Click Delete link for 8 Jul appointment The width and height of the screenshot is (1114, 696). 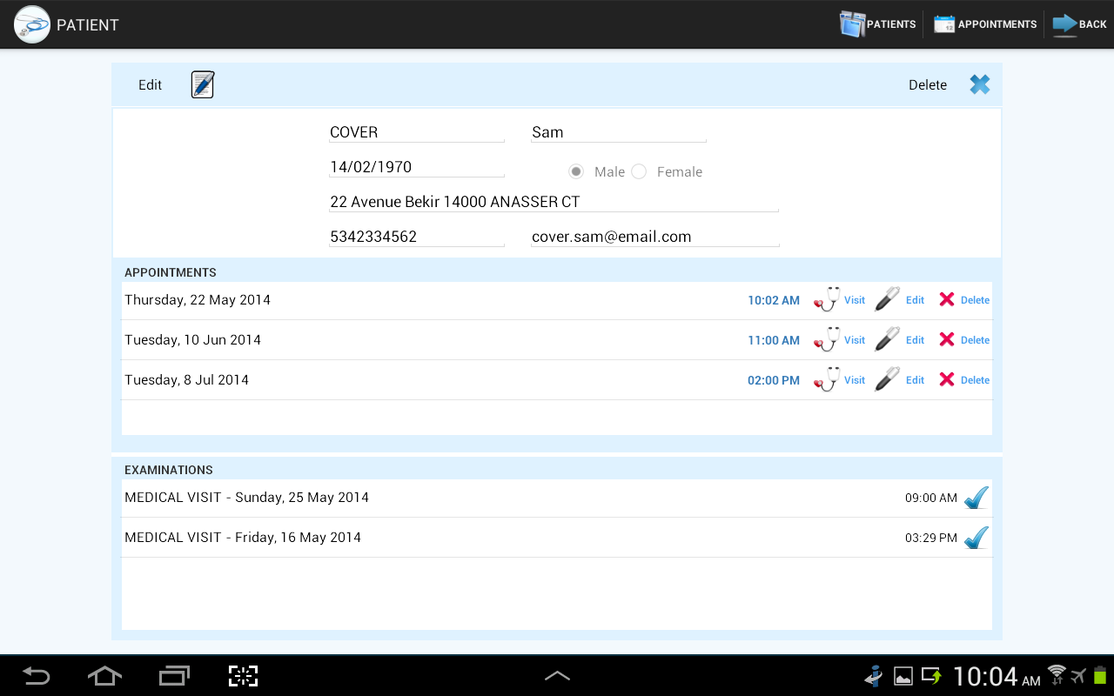[x=975, y=380]
